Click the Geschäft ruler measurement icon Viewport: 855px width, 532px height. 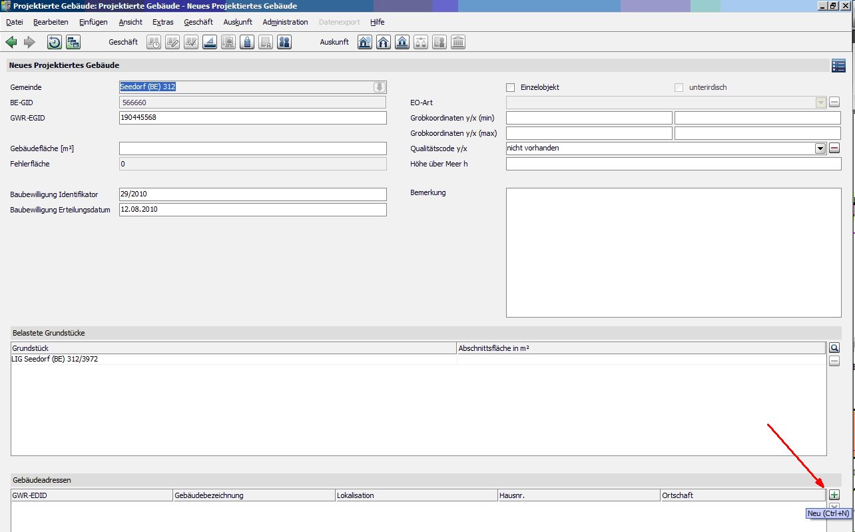pos(210,43)
